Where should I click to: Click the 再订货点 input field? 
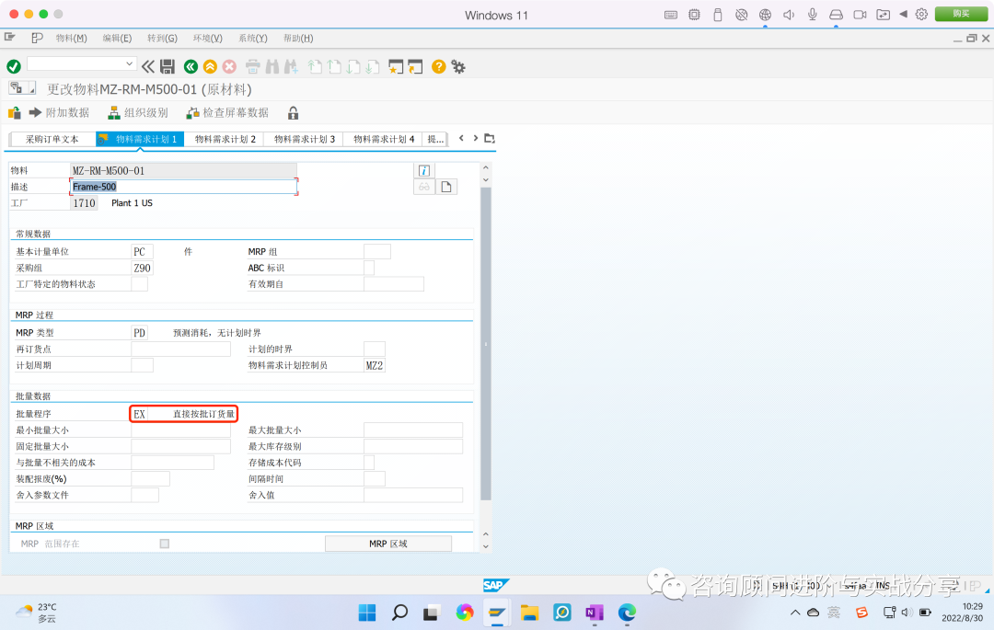pos(180,349)
